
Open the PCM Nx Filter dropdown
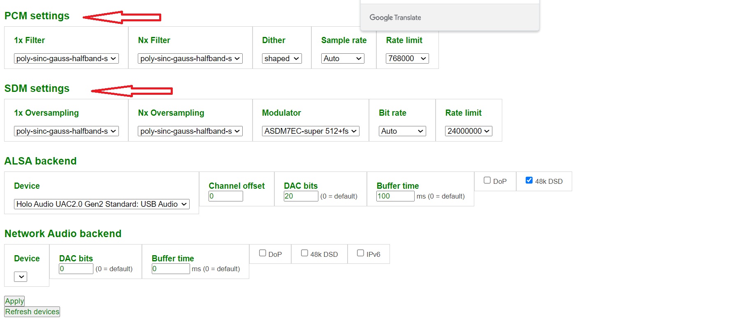[x=190, y=59]
